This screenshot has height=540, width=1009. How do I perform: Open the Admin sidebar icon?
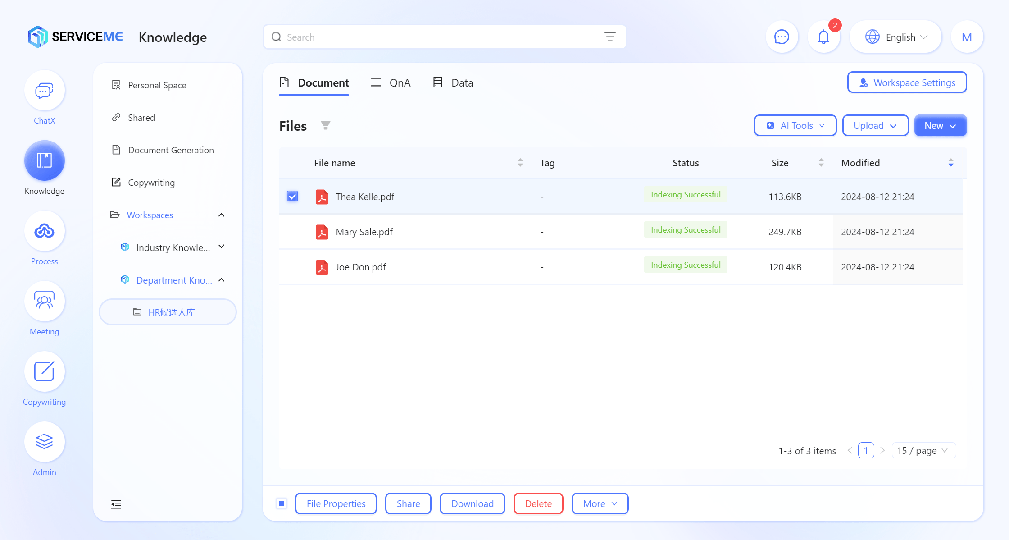pos(44,442)
